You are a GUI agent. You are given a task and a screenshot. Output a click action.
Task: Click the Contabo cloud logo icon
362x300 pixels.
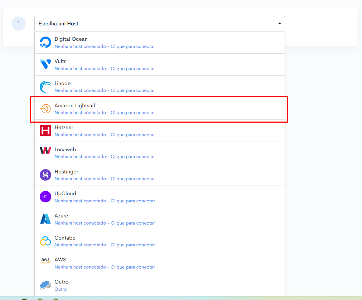click(x=45, y=241)
